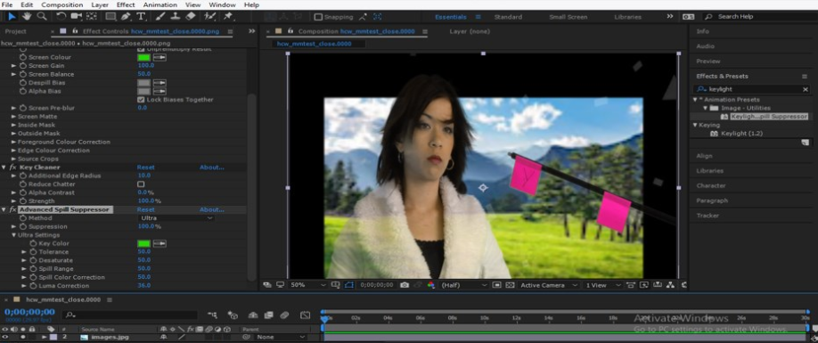This screenshot has width=818, height=343.
Task: Select the Puppet Pin tool
Action: point(228,17)
